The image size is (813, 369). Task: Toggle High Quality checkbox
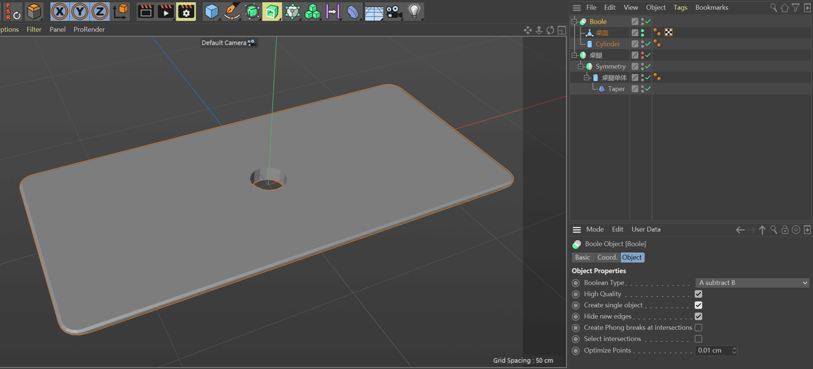click(x=698, y=294)
